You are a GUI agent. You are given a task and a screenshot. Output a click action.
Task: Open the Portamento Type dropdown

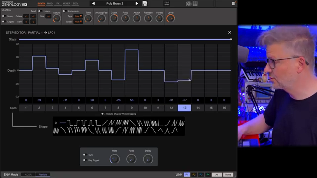(x=78, y=16)
